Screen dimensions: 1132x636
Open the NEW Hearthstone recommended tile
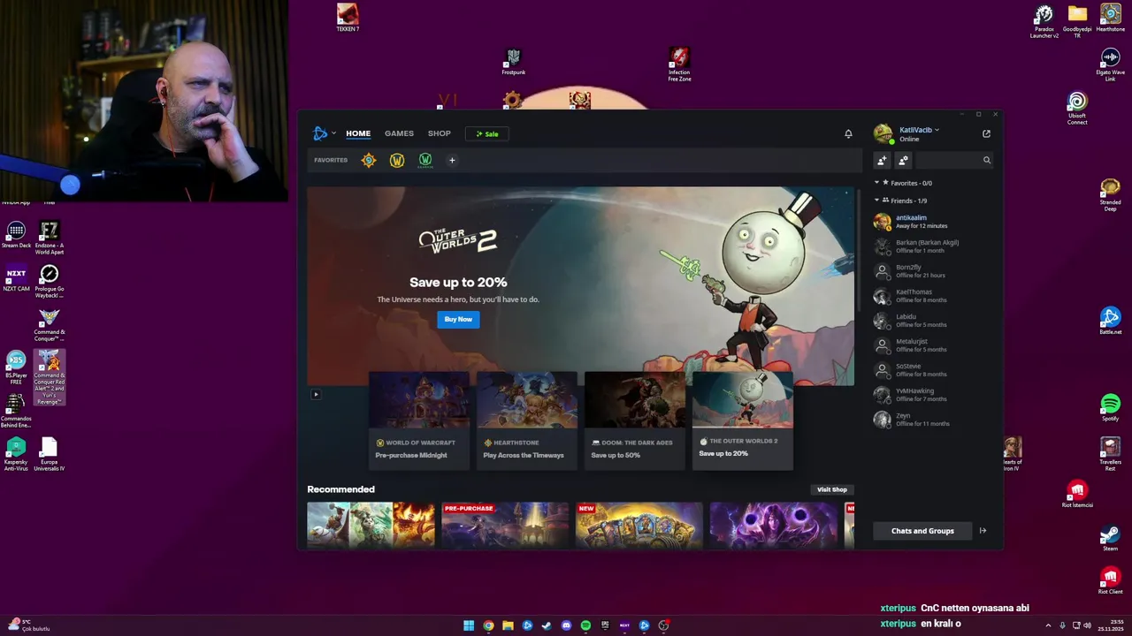639,525
